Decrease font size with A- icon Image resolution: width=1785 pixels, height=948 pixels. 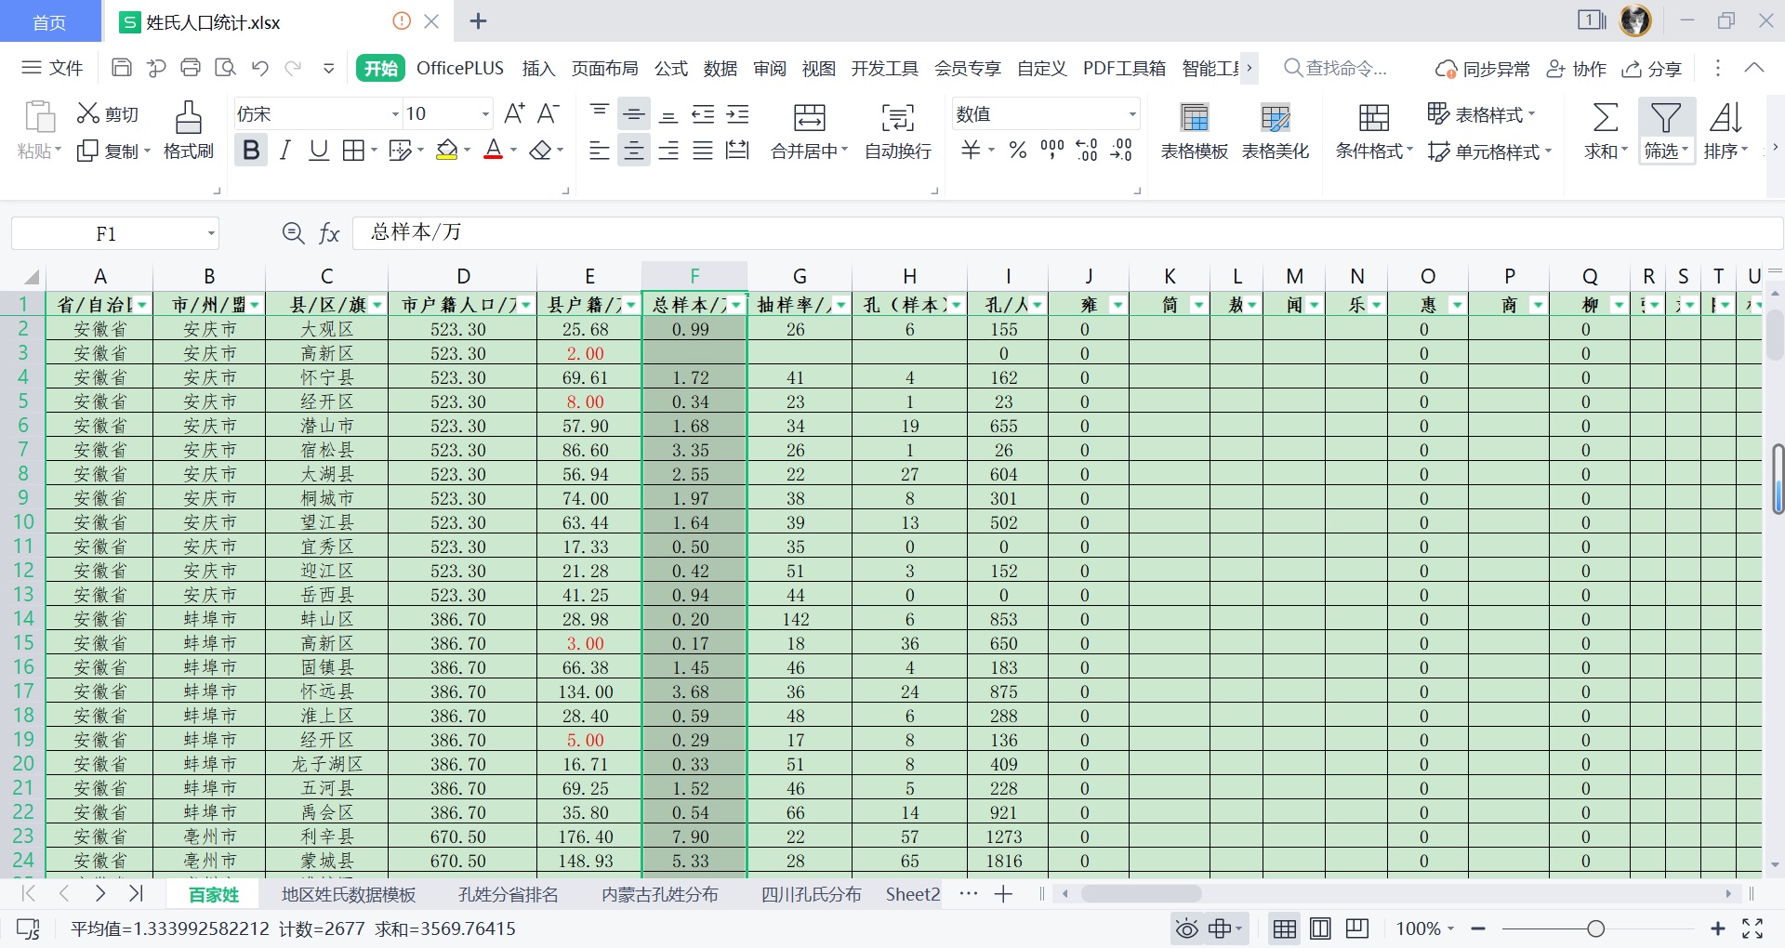pyautogui.click(x=548, y=113)
